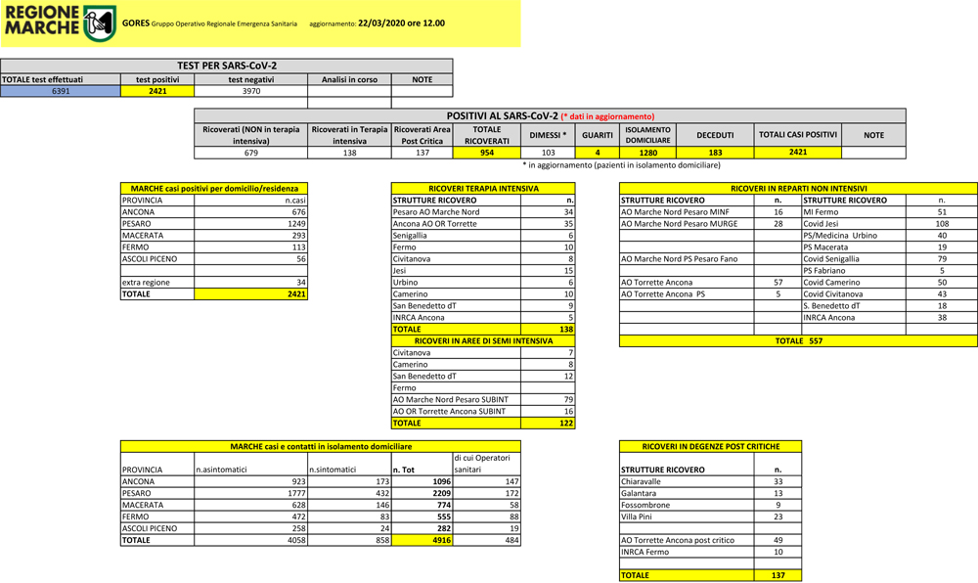Select the extra regione row label
The width and height of the screenshot is (978, 583).
pyautogui.click(x=156, y=282)
